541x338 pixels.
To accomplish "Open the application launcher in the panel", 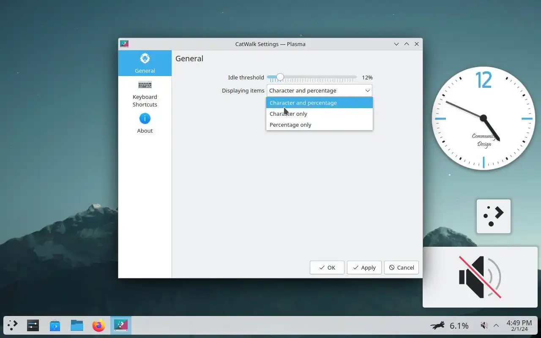I will tap(13, 326).
